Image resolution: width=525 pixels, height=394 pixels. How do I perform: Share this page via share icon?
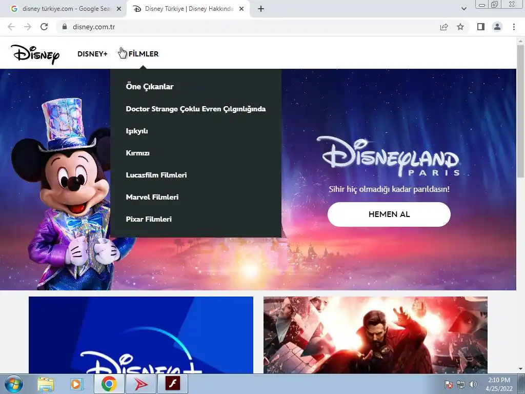click(x=444, y=27)
